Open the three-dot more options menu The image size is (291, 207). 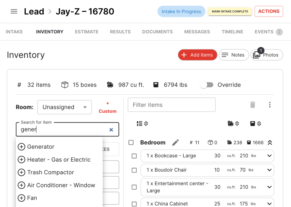270,105
